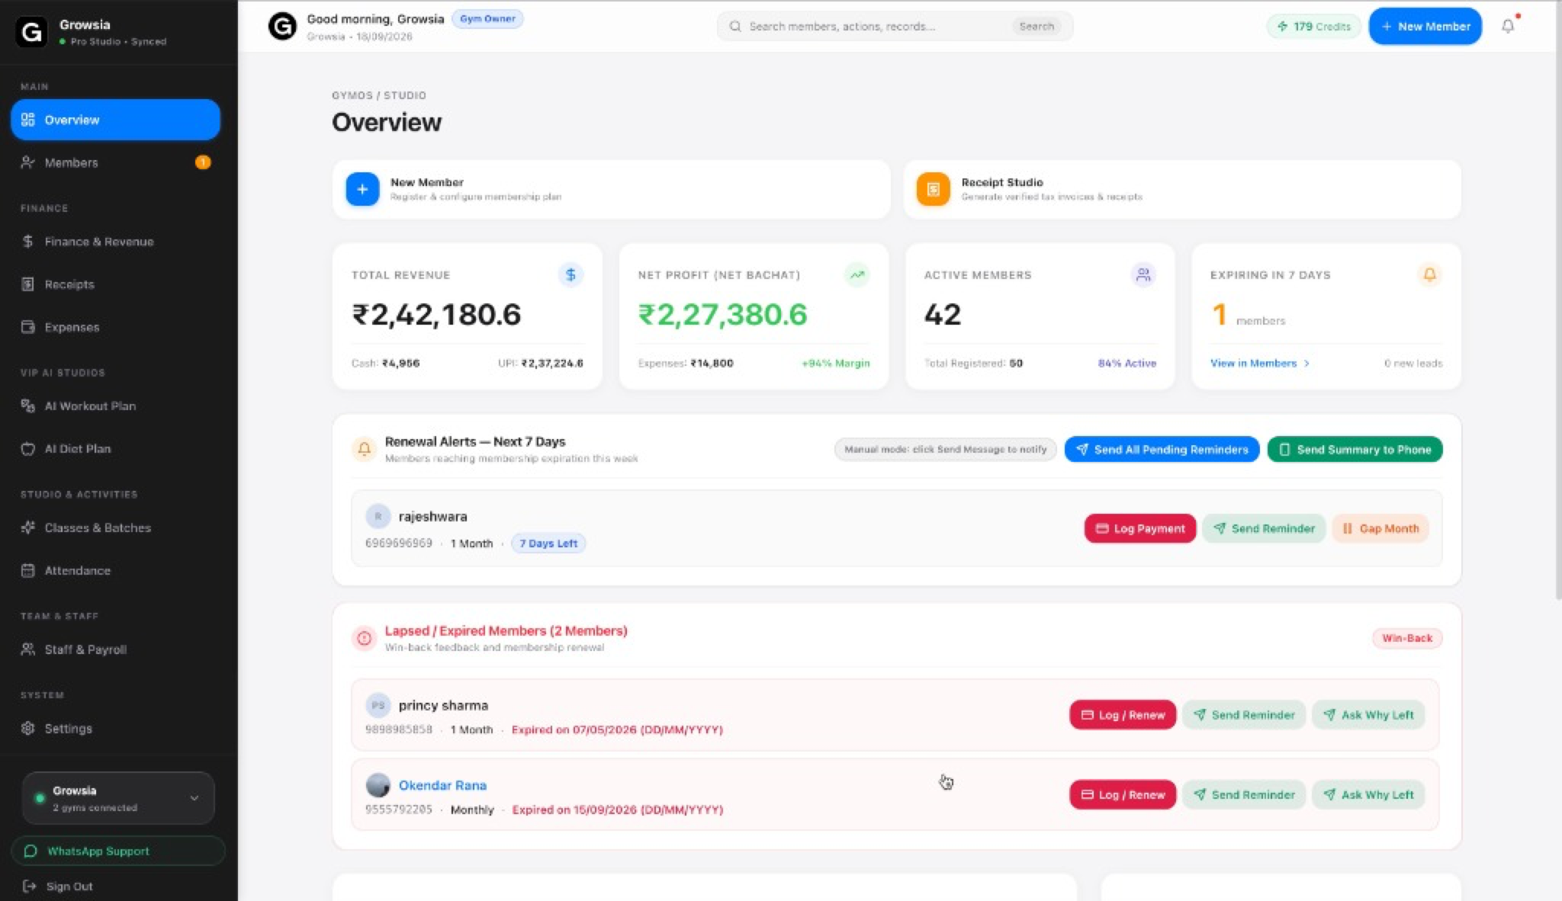Viewport: 1562px width, 901px height.
Task: Open AI Diet Plan studio
Action: click(x=115, y=449)
